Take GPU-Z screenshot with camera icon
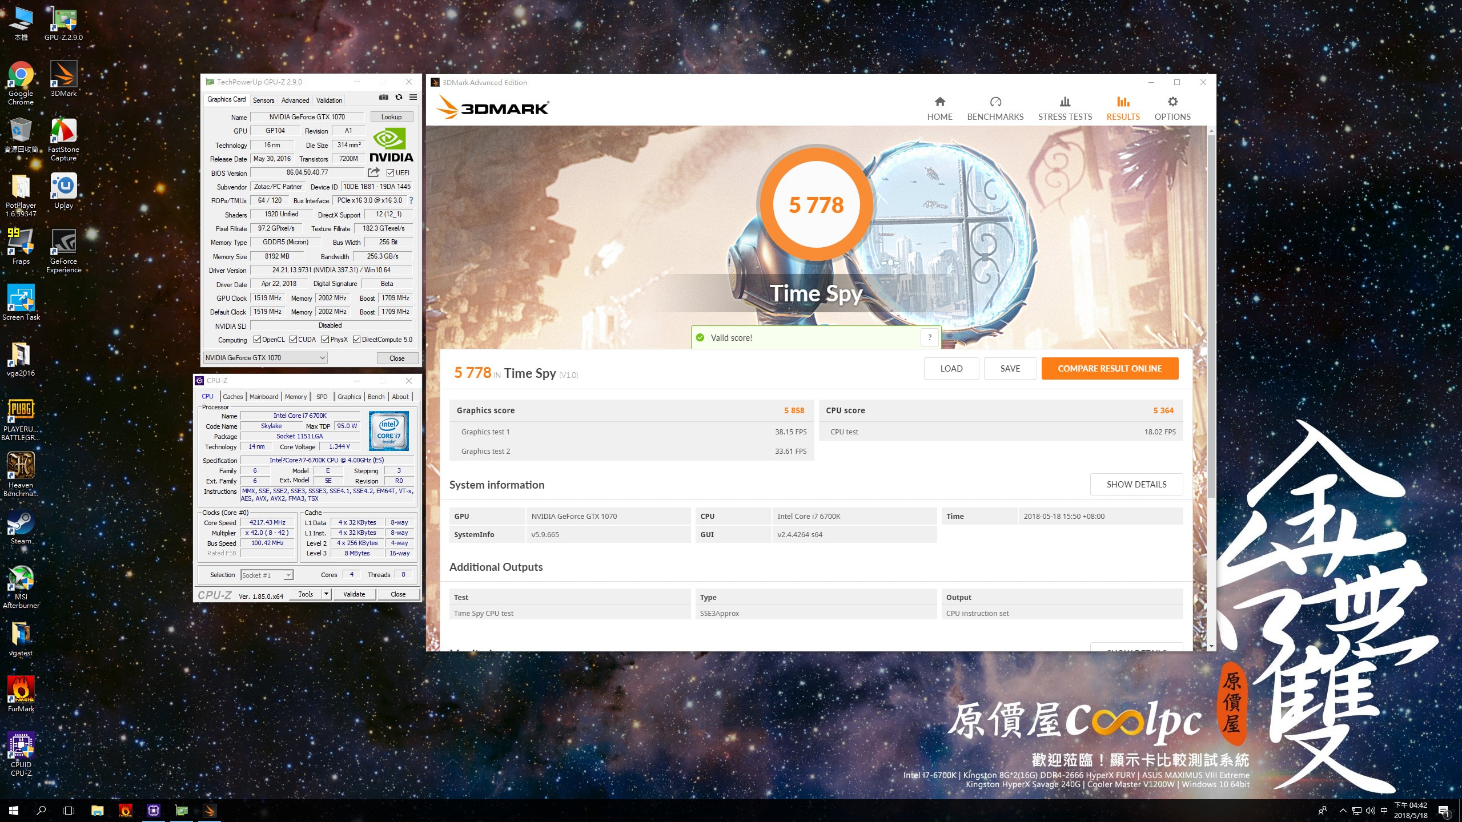This screenshot has height=822, width=1462. [x=384, y=98]
